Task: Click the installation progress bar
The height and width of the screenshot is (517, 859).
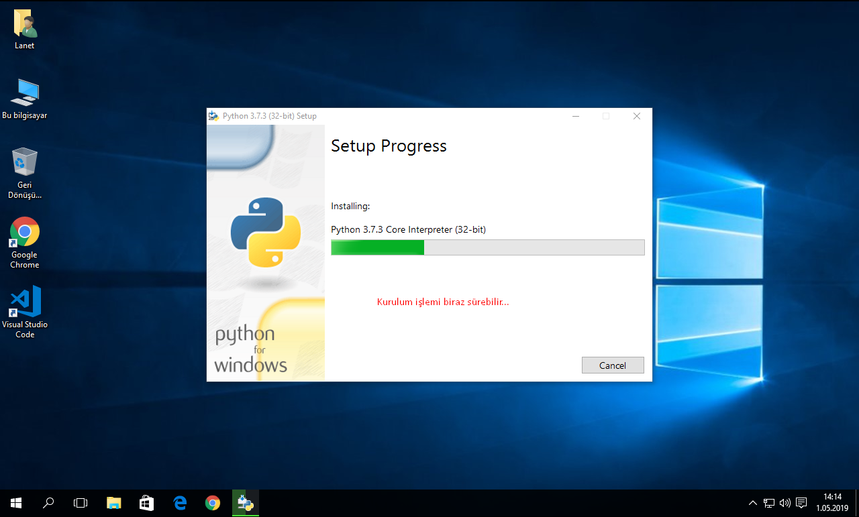Action: 487,247
